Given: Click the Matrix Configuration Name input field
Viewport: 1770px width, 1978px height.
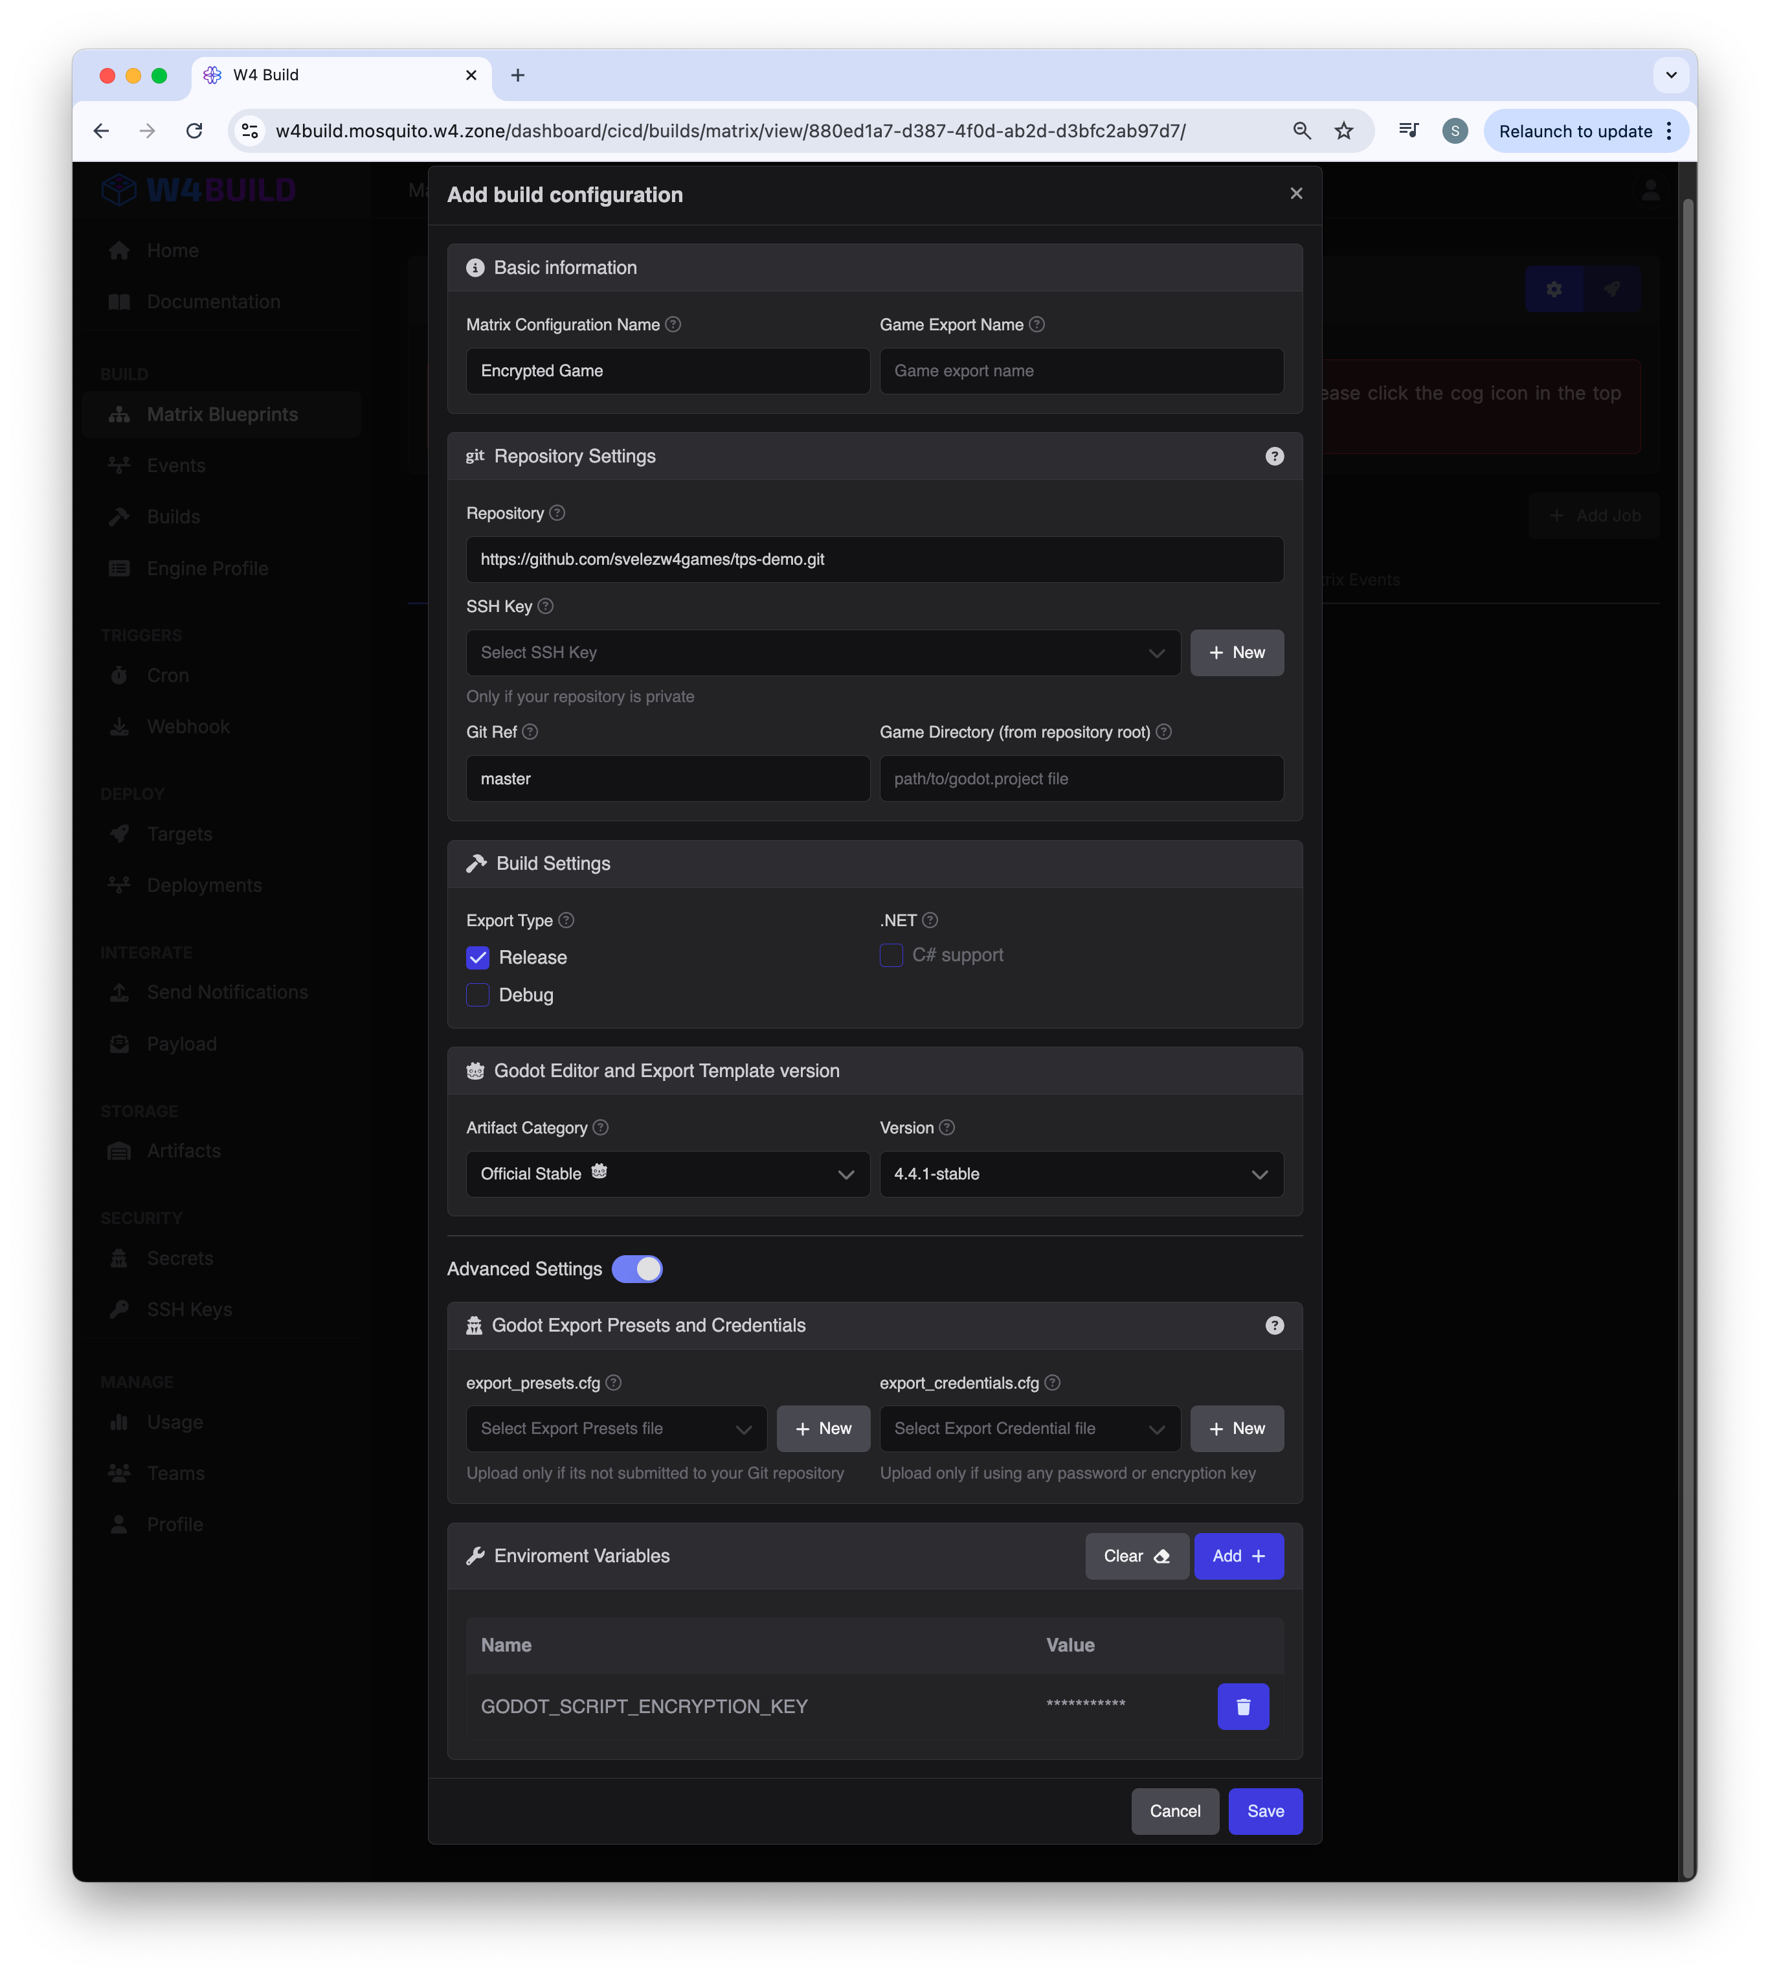Looking at the screenshot, I should point(668,370).
